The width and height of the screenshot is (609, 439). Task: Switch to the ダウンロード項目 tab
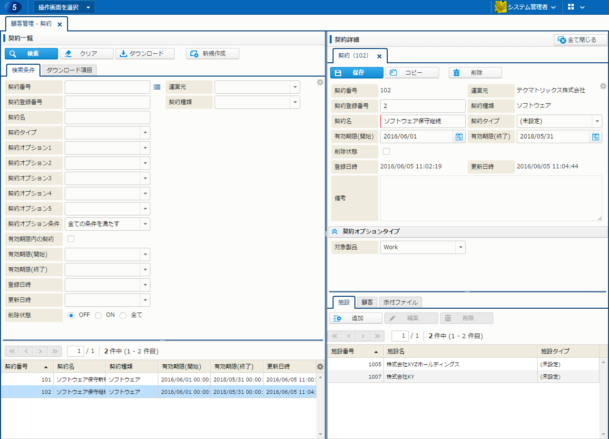[69, 70]
